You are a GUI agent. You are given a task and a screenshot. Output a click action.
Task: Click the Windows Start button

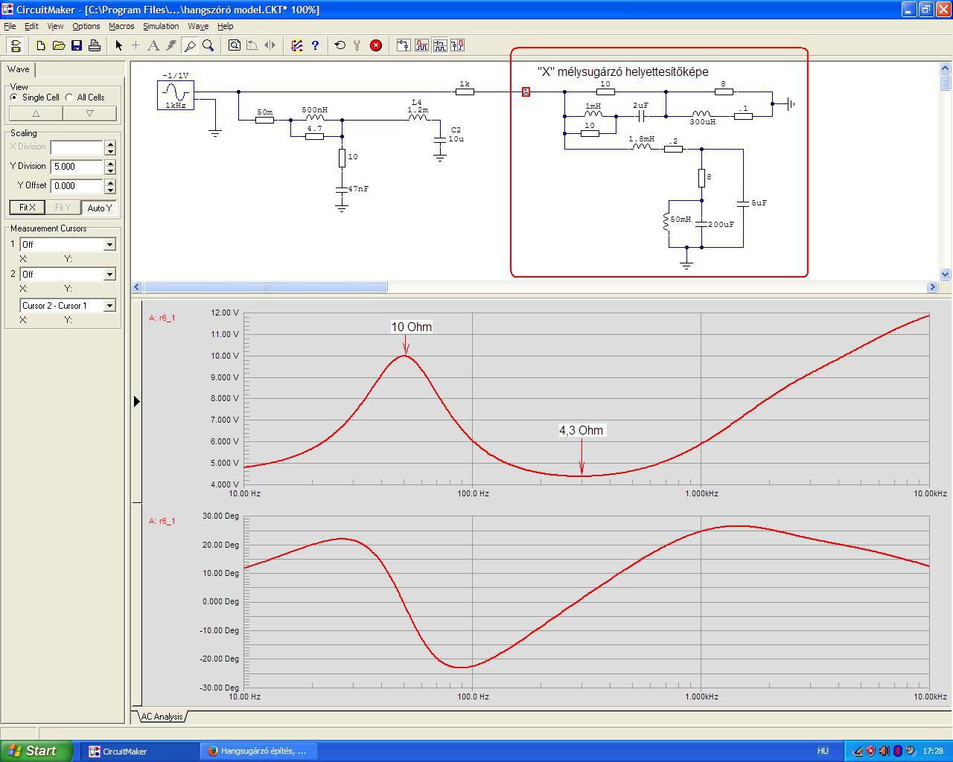pyautogui.click(x=36, y=751)
